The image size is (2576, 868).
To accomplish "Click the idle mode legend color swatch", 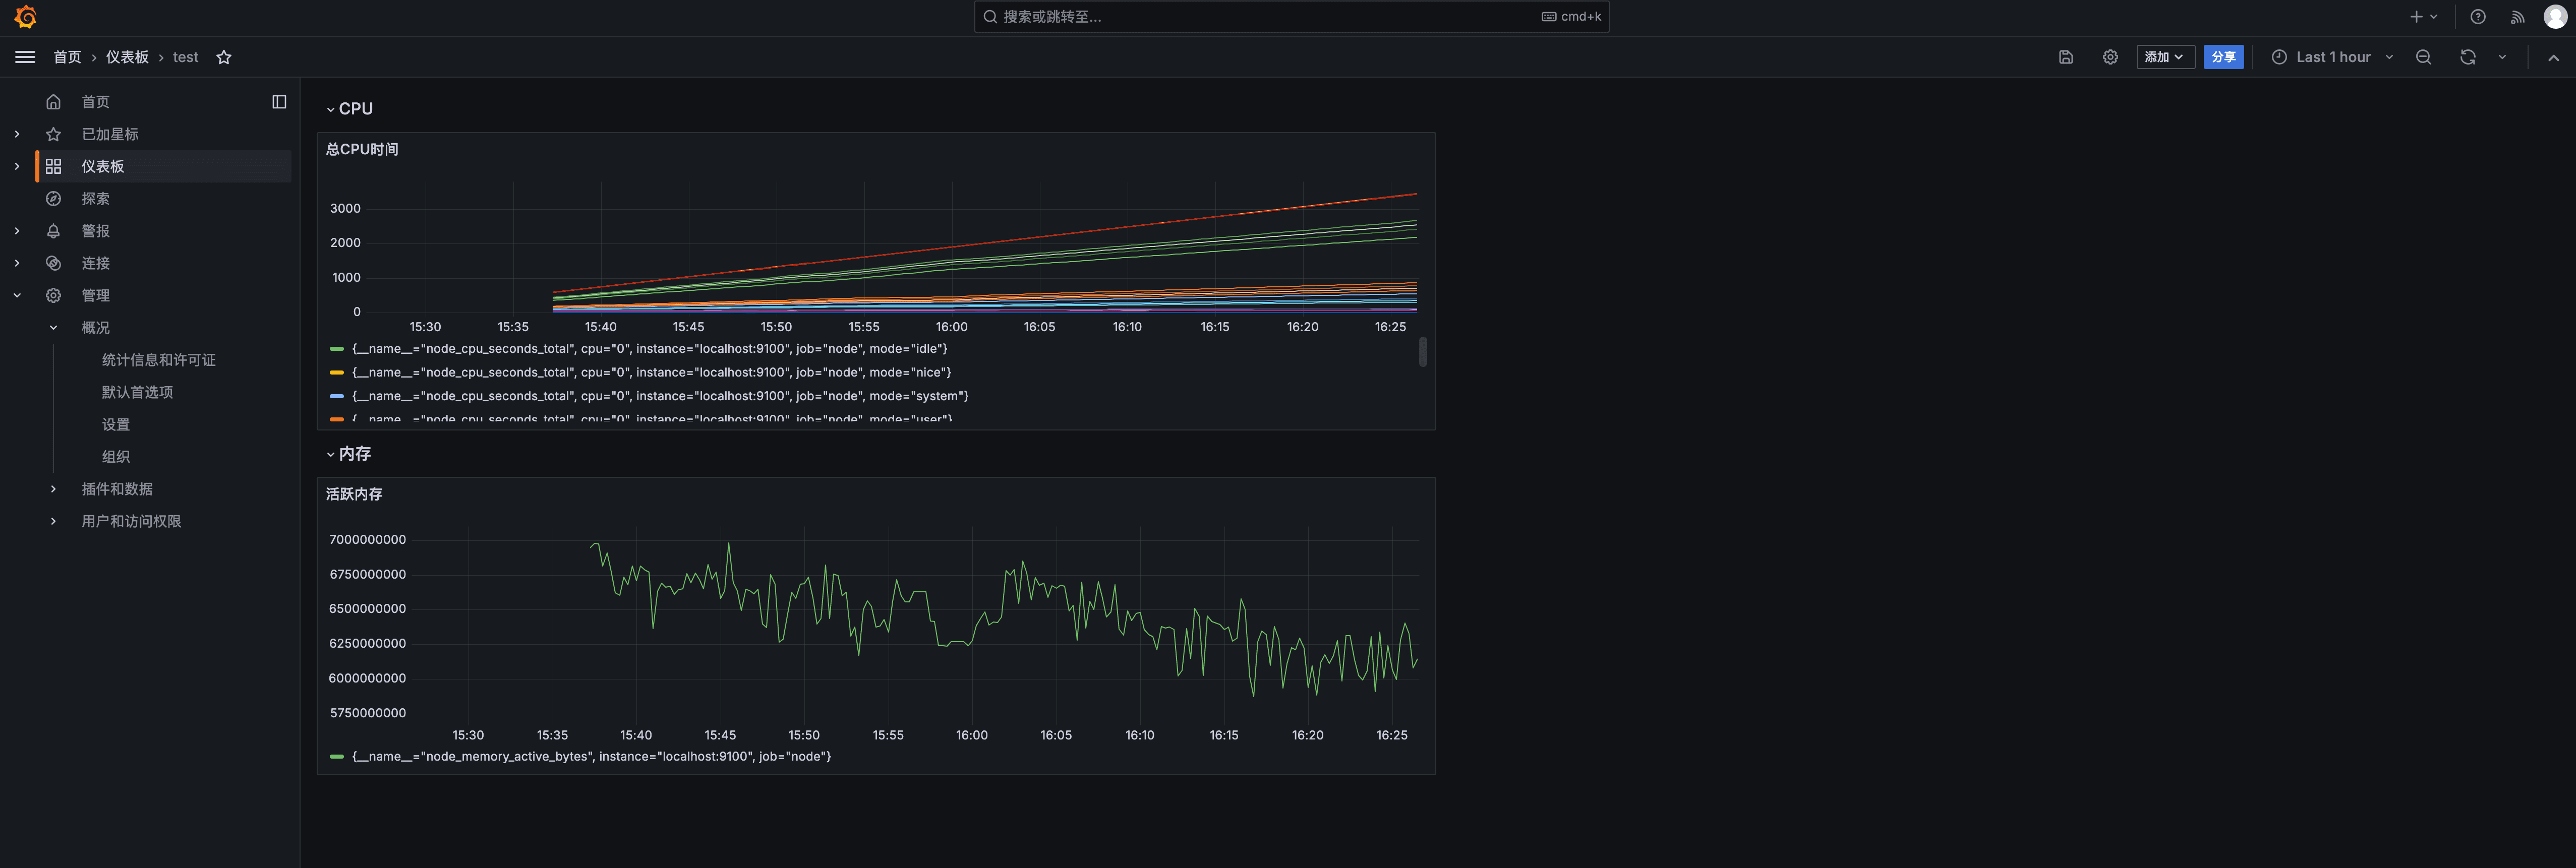I will pyautogui.click(x=337, y=349).
